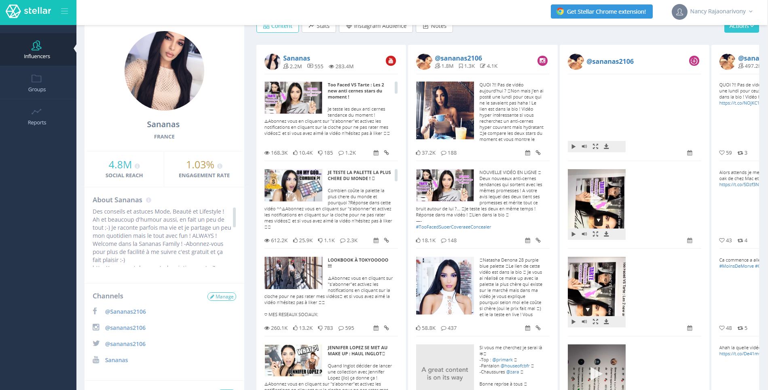This screenshot has width=768, height=390.
Task: Click the @zara mention link
Action: coord(512,372)
